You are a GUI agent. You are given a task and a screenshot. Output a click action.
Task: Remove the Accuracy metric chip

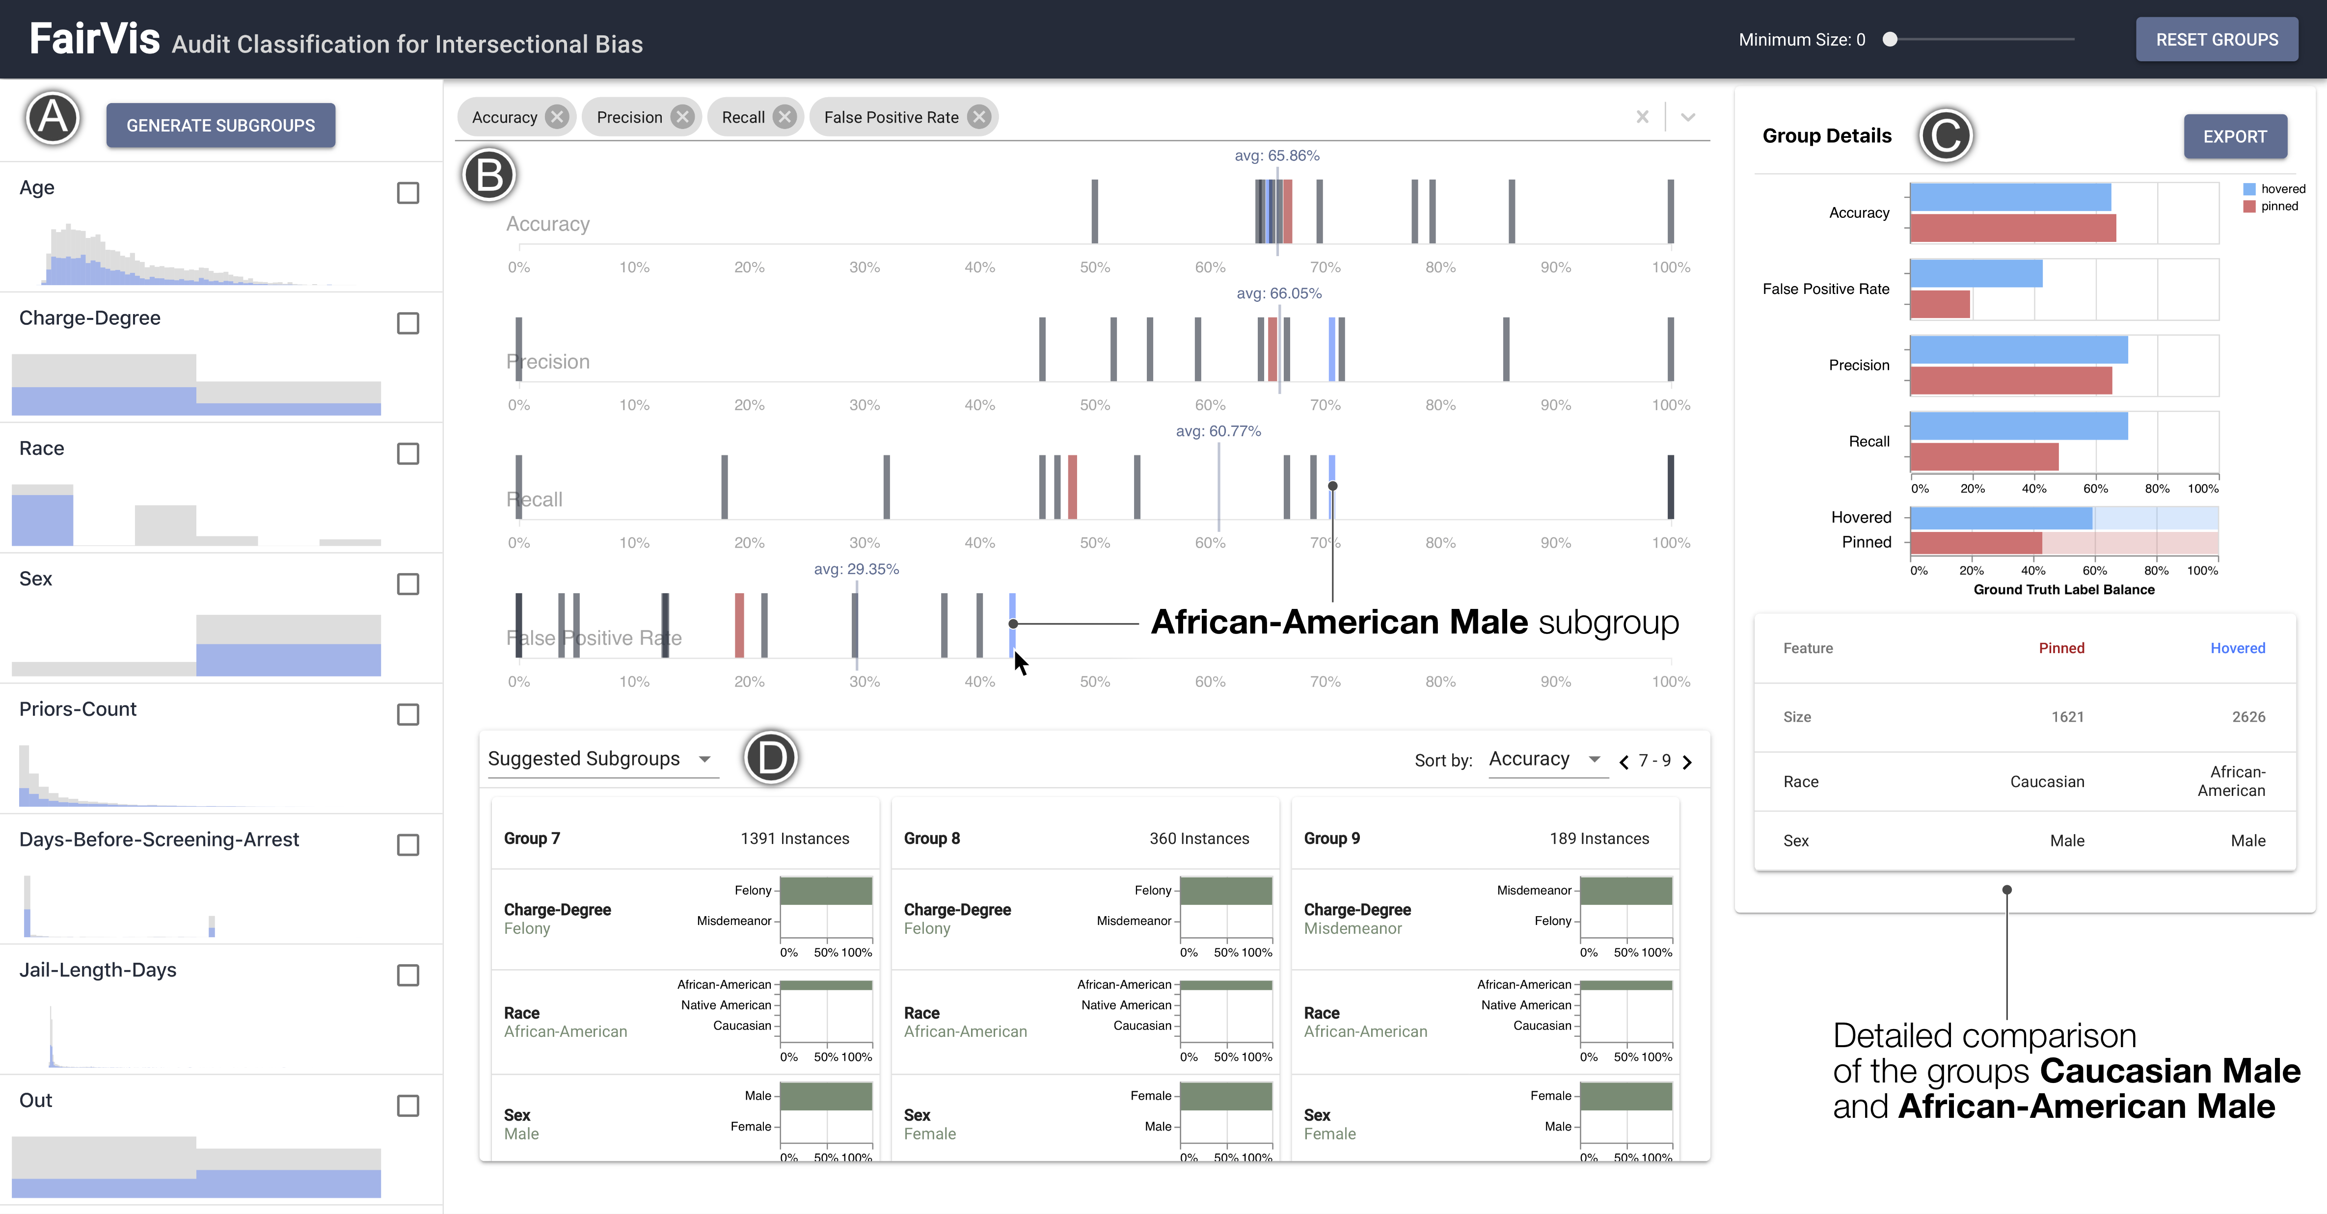(x=557, y=117)
